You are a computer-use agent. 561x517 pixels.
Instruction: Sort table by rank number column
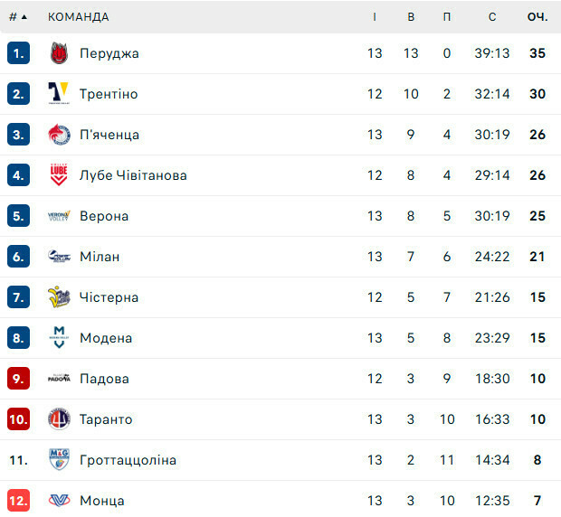pyautogui.click(x=18, y=16)
